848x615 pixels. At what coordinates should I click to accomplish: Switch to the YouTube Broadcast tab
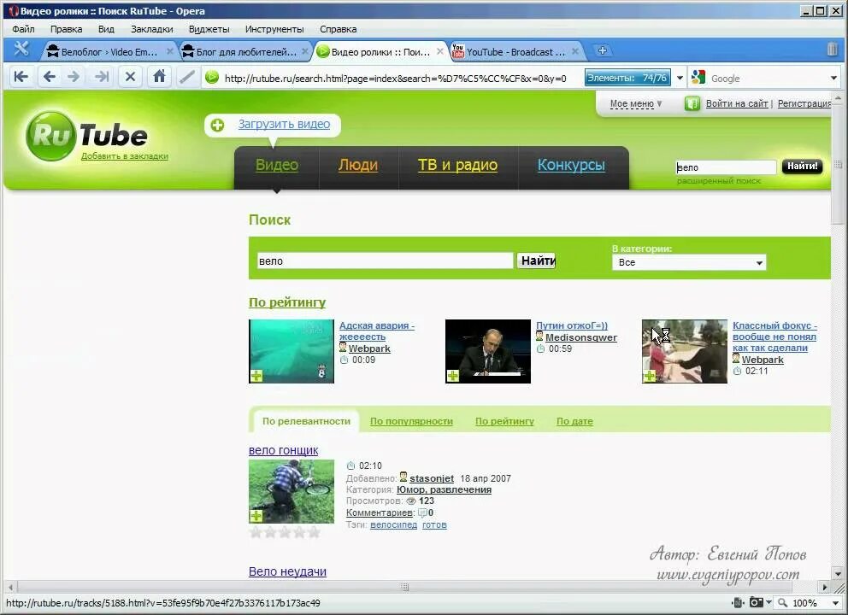[x=515, y=52]
